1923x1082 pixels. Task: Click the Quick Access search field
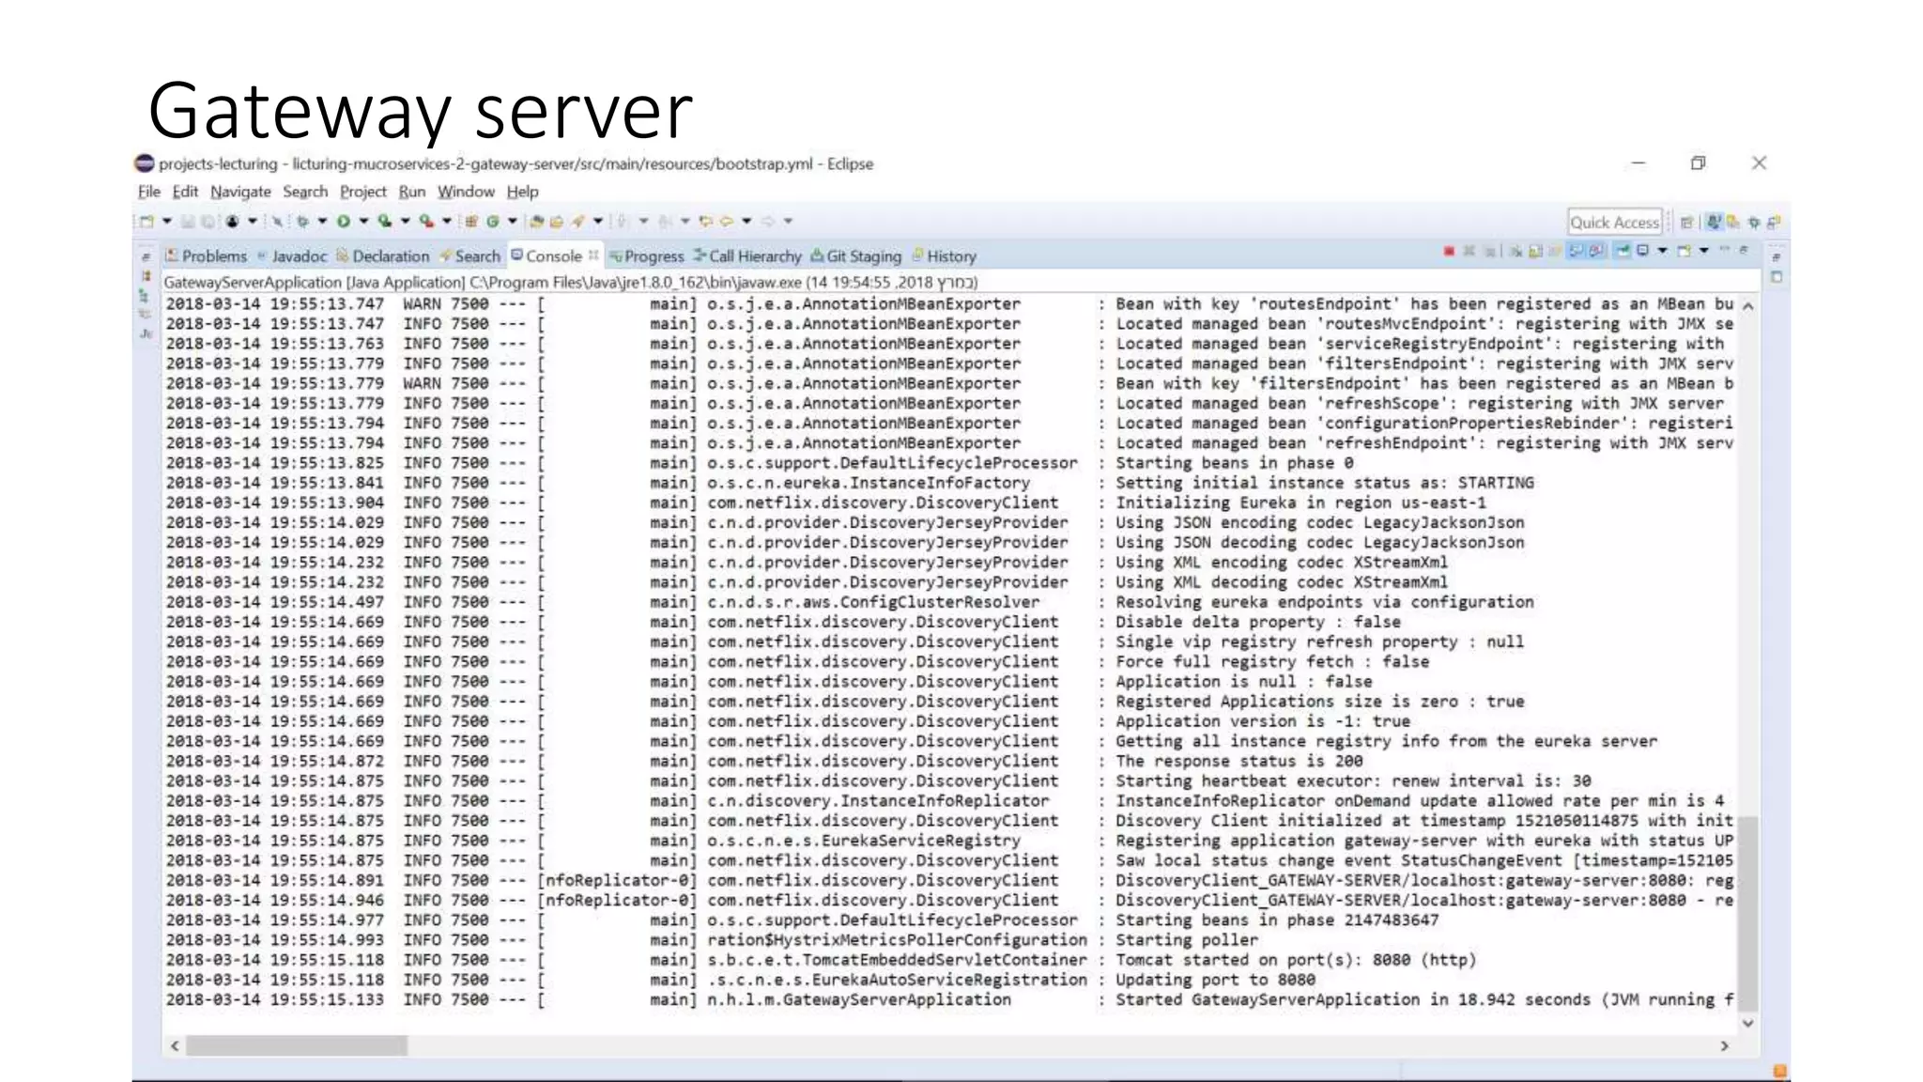(1615, 223)
